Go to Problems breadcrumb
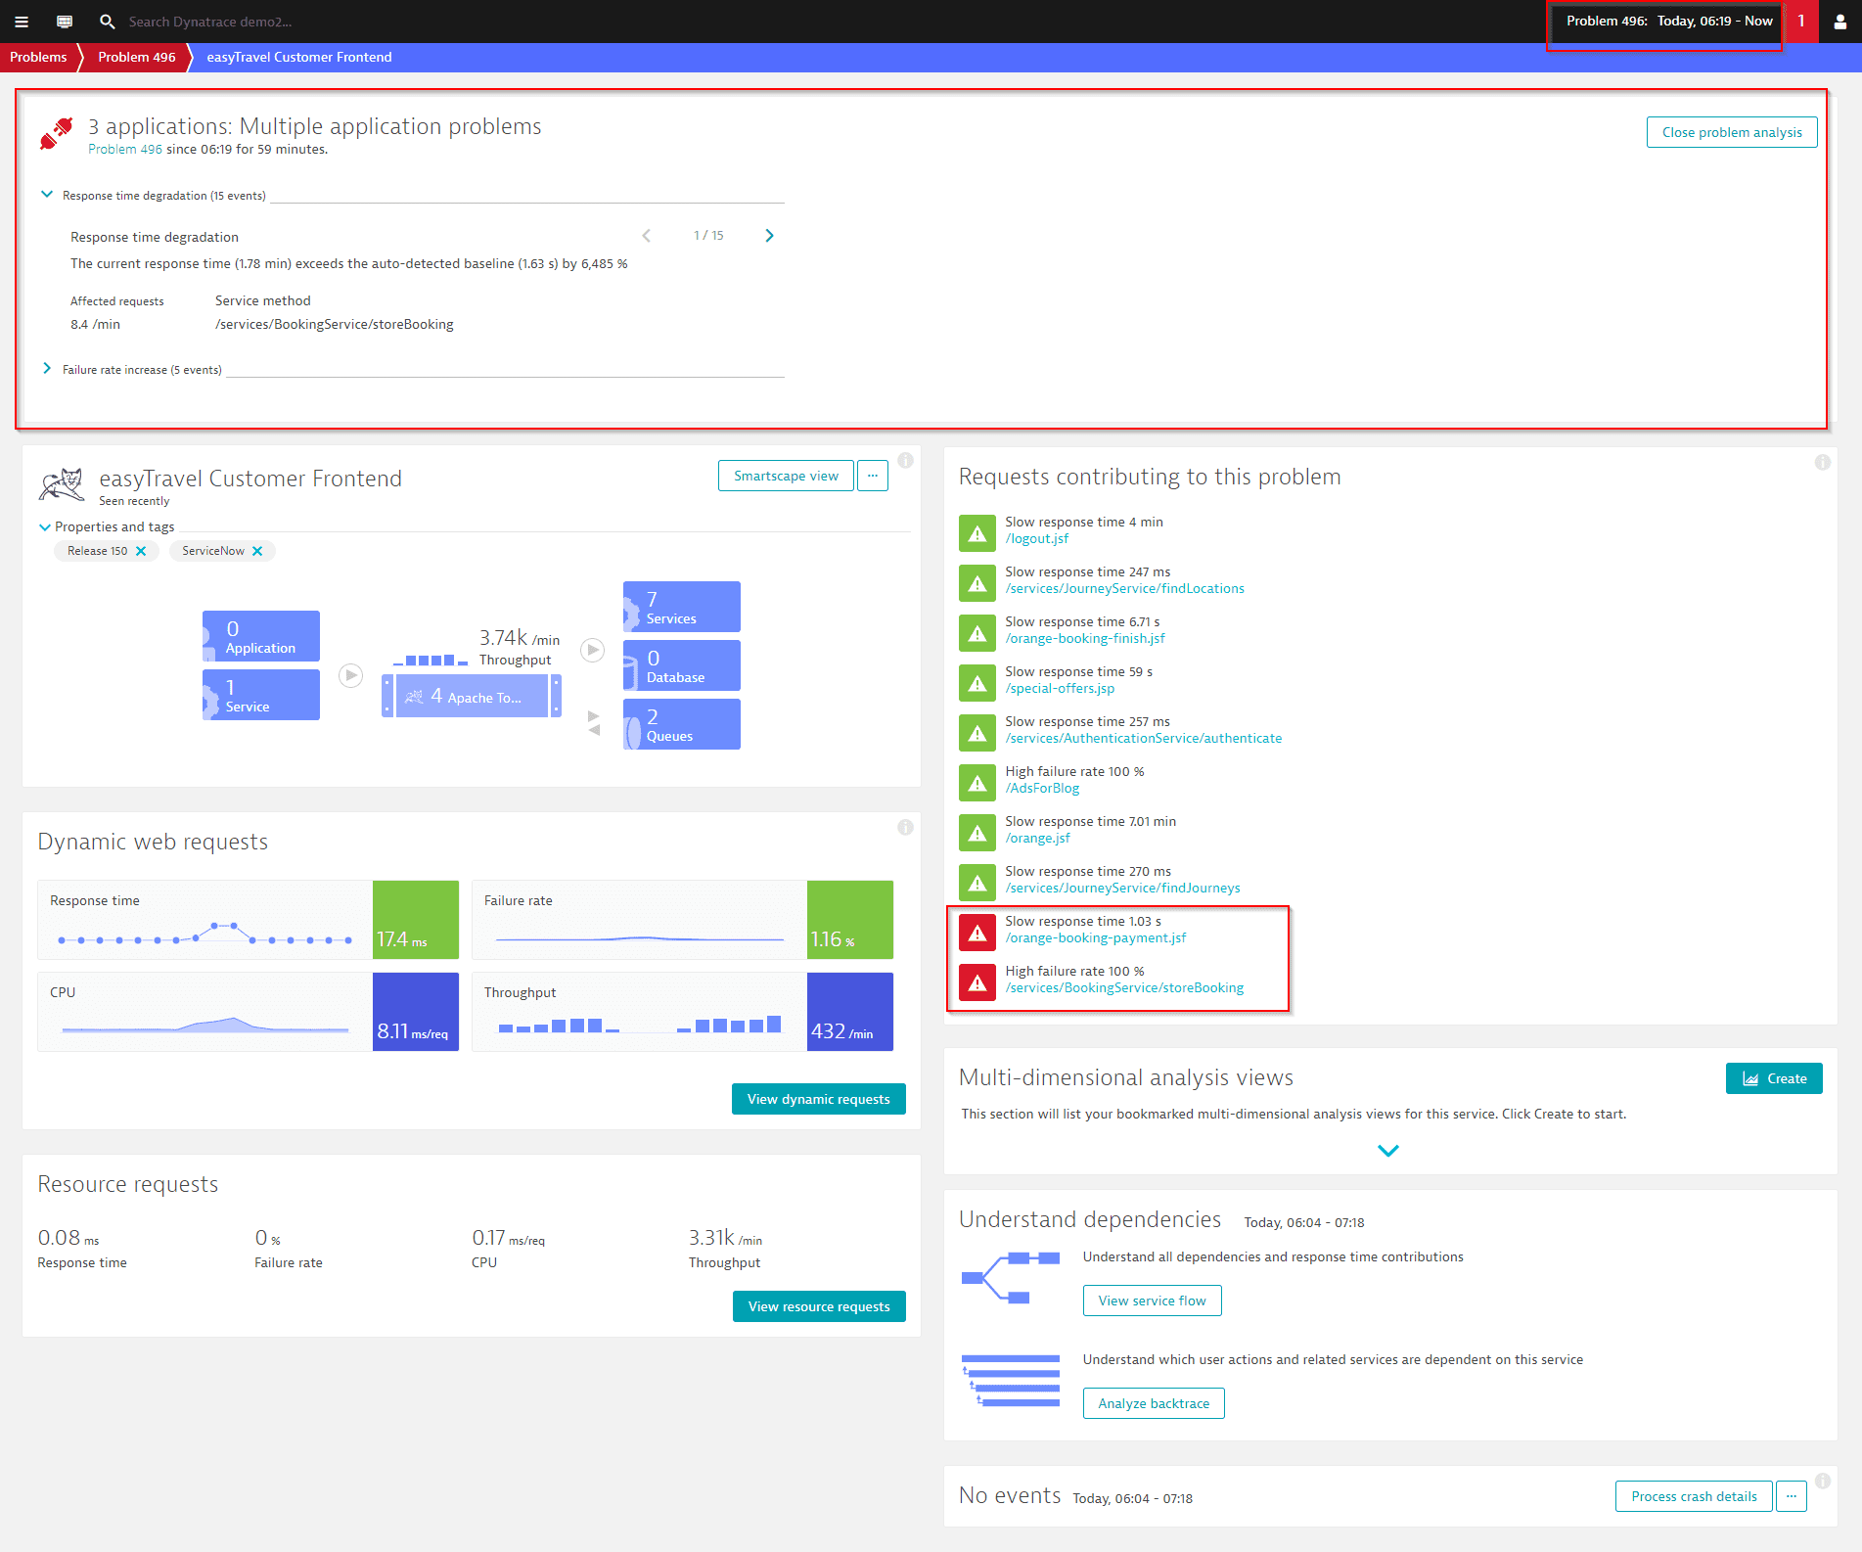The height and width of the screenshot is (1552, 1862). coord(38,57)
